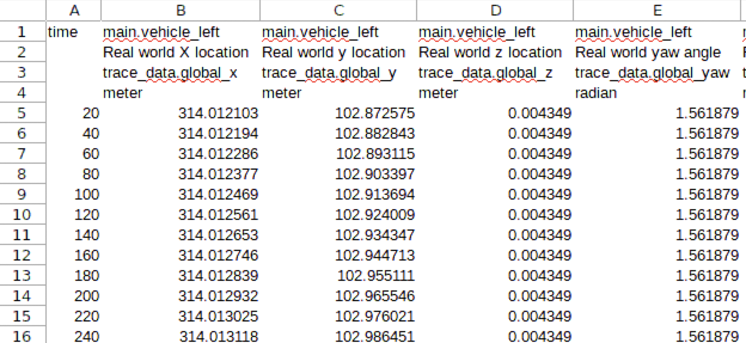Select the entire column D
This screenshot has width=746, height=343.
point(495,10)
